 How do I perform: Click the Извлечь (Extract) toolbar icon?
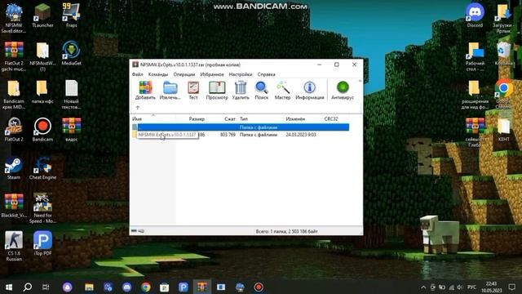170,91
